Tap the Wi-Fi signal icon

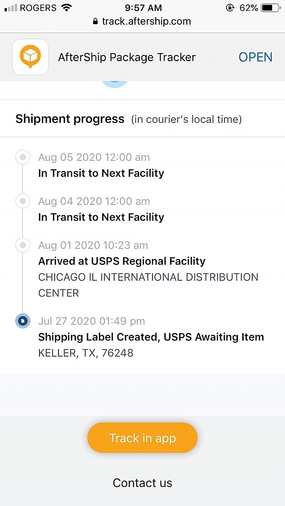coord(66,8)
